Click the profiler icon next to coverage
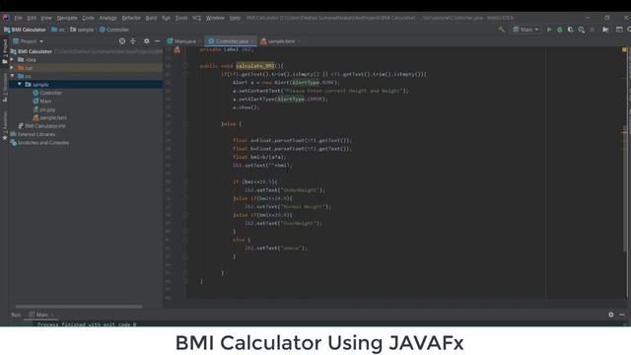 click(581, 30)
